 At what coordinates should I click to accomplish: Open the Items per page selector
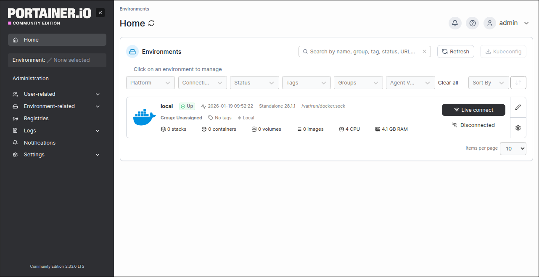[x=513, y=148]
